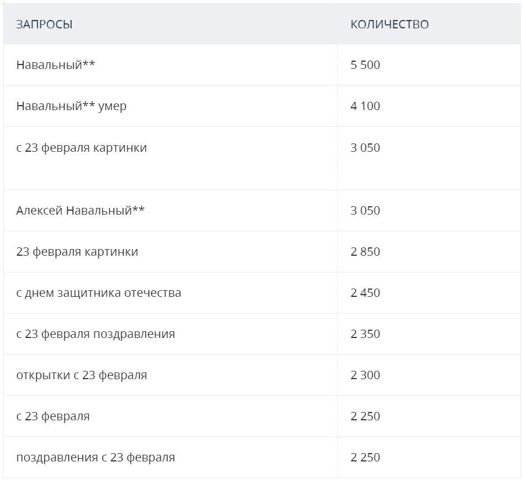Select '23 февраля картинки' query row
The height and width of the screenshot is (482, 523).
point(77,252)
